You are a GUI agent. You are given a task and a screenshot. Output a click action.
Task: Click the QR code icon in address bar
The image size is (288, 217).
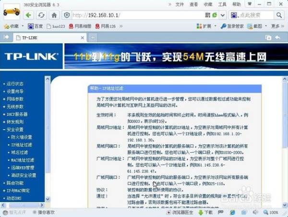(x=207, y=15)
